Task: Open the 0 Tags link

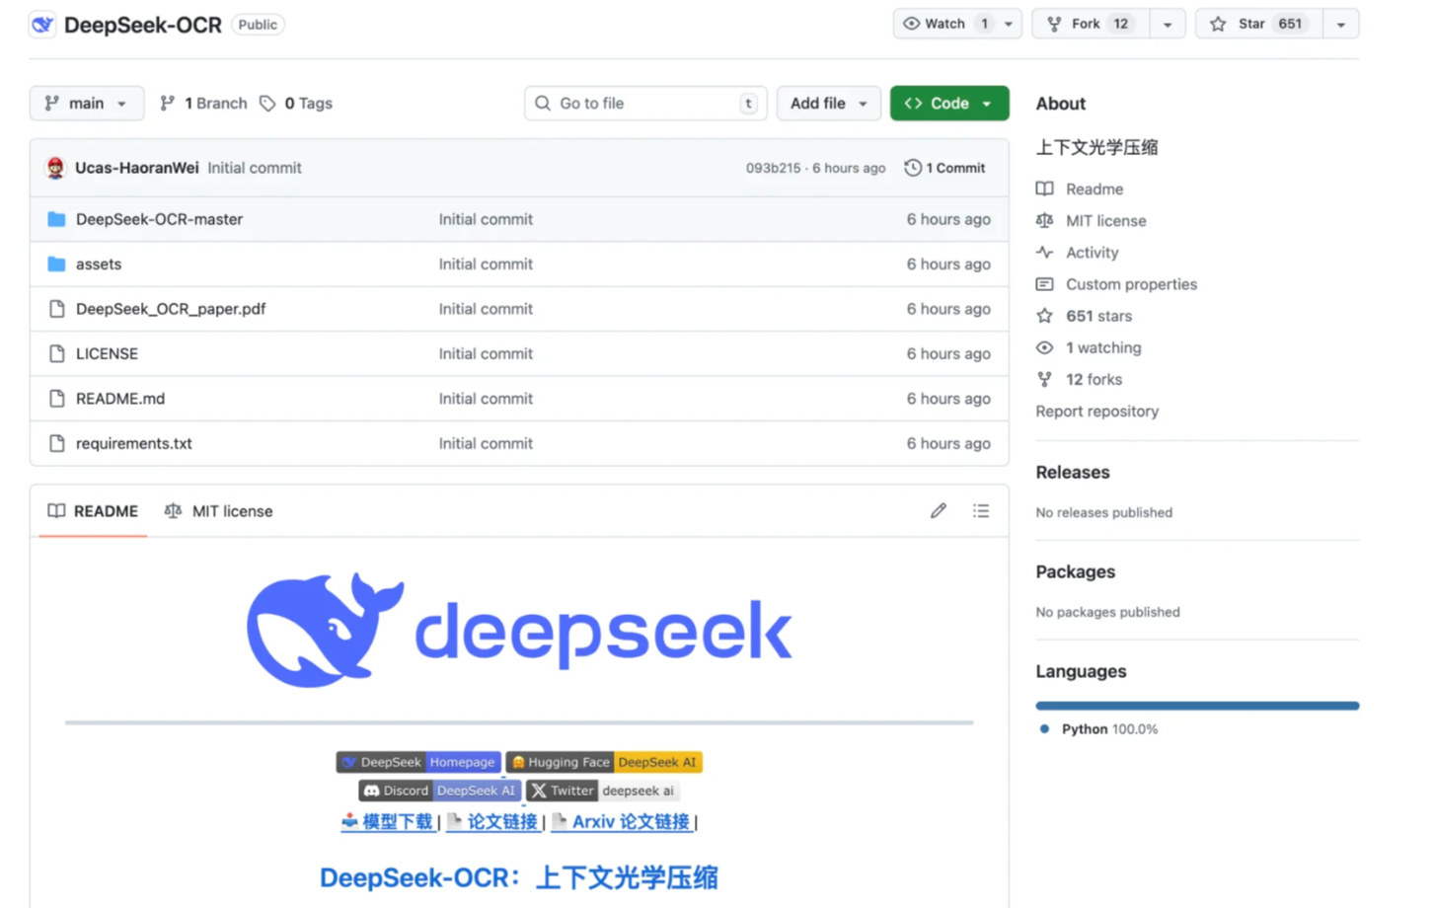Action: (296, 104)
